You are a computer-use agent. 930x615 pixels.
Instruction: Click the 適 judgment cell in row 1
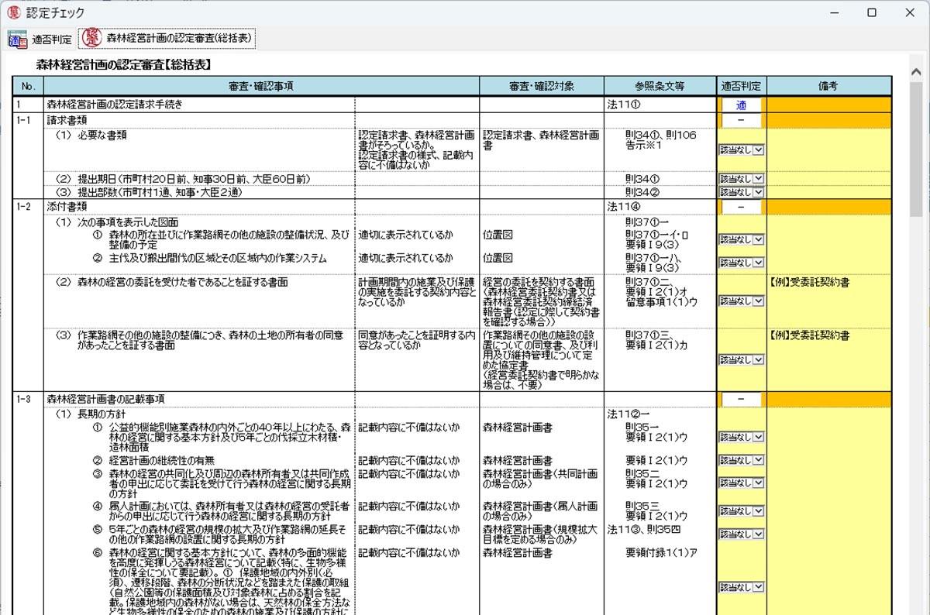741,105
